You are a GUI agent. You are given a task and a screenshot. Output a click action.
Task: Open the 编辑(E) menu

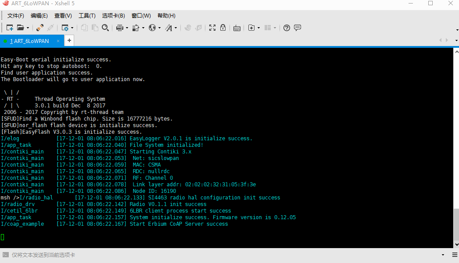[39, 16]
